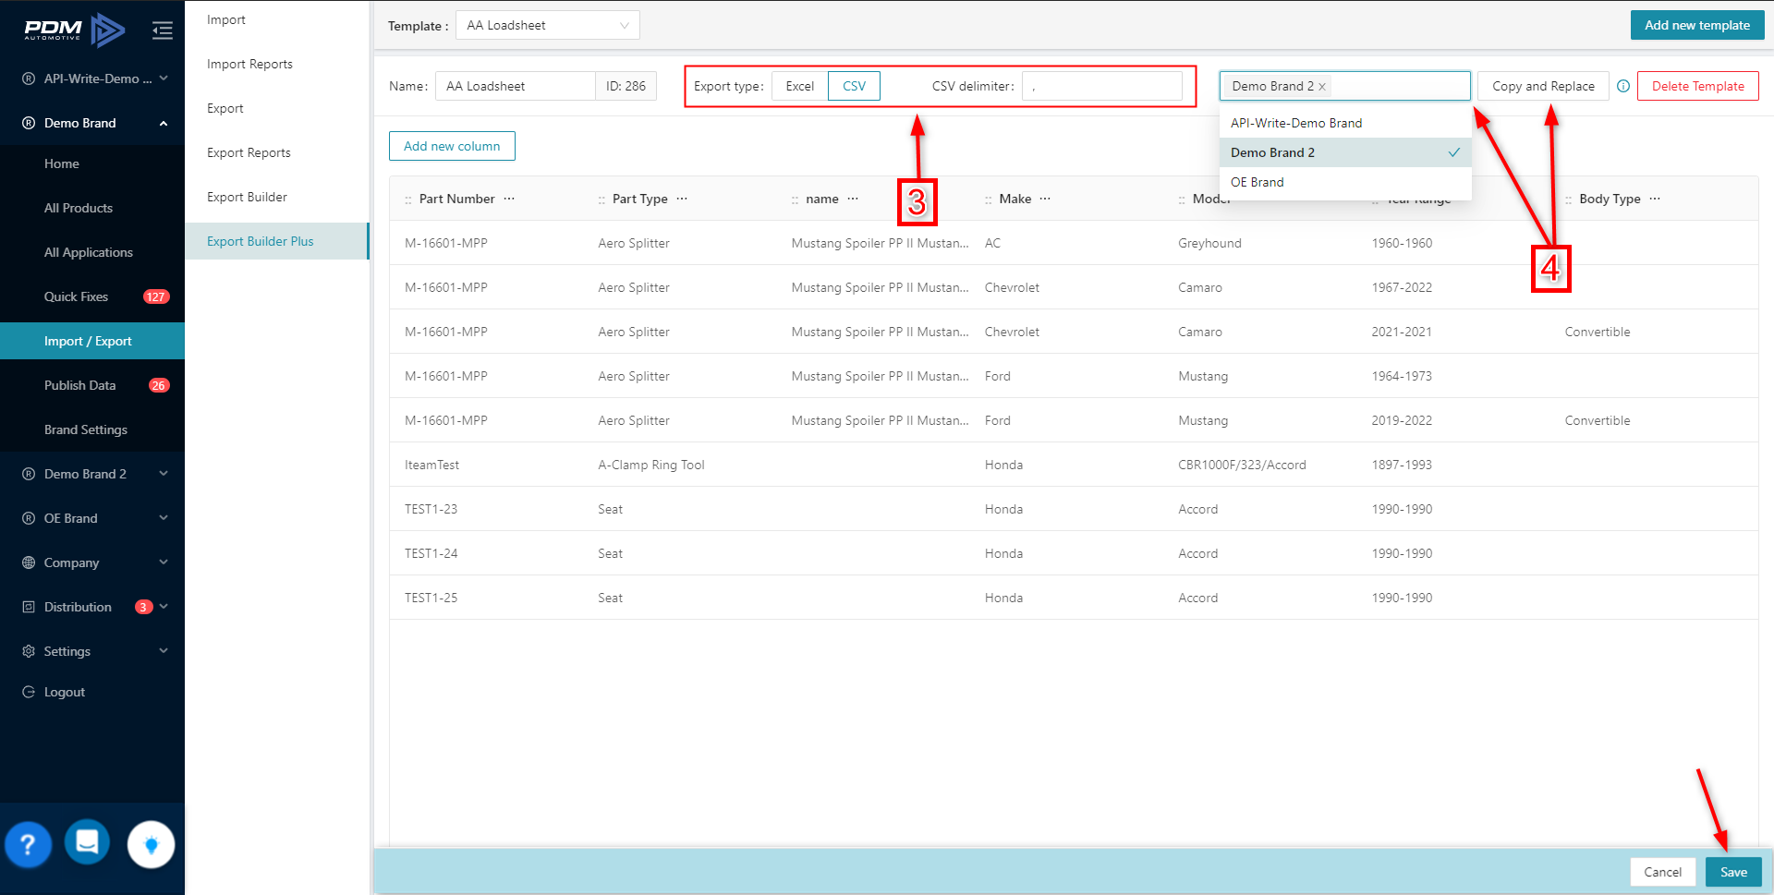Click Cancel button

pos(1662,872)
